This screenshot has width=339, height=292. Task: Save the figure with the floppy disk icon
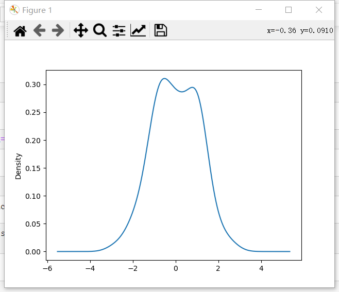click(160, 30)
